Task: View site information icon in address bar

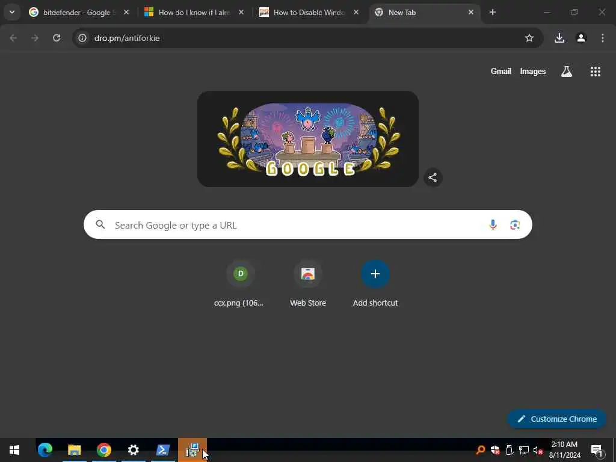Action: pos(82,38)
